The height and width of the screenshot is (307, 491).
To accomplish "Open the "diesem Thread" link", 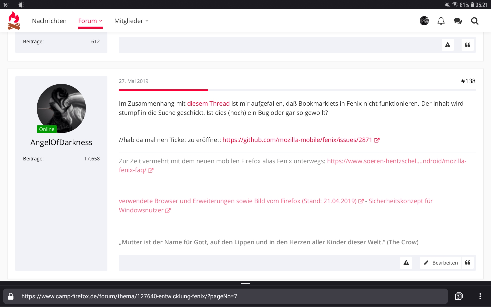I will pos(208,103).
